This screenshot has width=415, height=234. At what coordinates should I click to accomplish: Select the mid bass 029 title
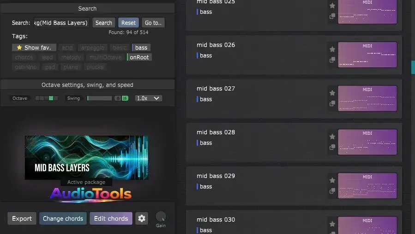216,176
